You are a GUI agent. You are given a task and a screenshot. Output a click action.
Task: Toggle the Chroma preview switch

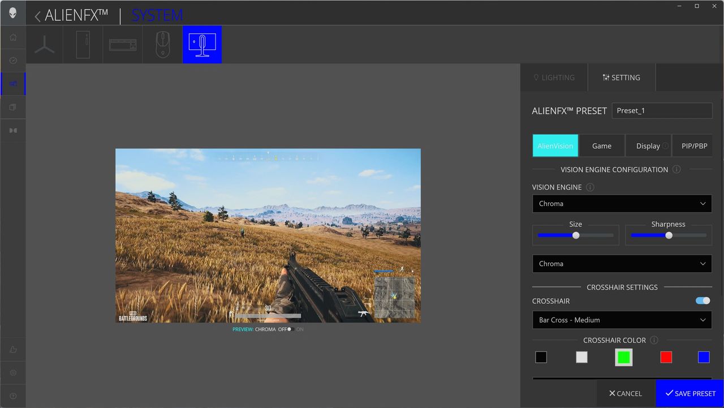(x=290, y=329)
